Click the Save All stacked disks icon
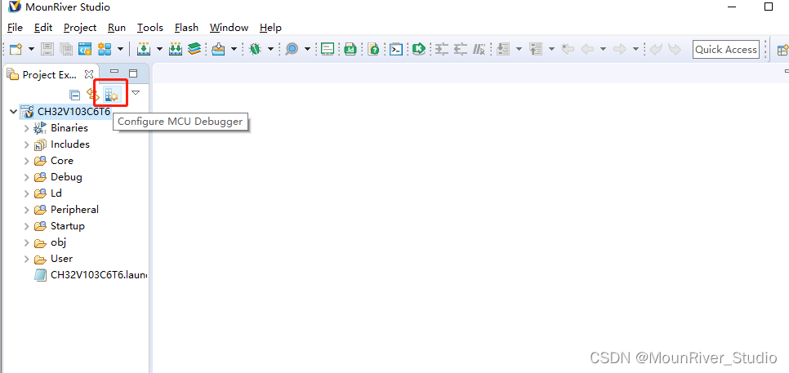The height and width of the screenshot is (373, 789). click(66, 49)
